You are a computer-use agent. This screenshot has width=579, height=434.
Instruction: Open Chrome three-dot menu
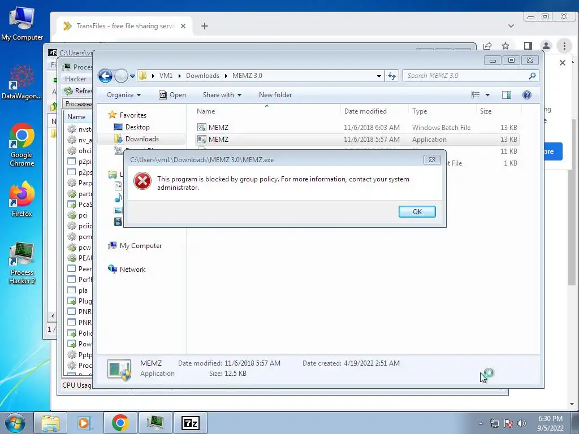pyautogui.click(x=564, y=46)
